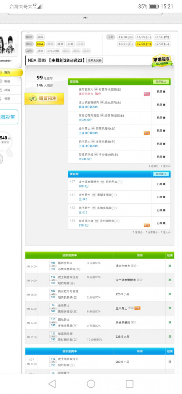Click the 主 -2.5 value in row 412

click(83, 212)
